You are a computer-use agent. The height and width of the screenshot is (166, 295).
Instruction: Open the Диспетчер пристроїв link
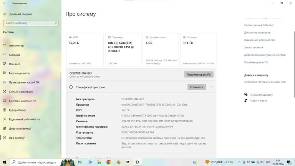pos(257,33)
